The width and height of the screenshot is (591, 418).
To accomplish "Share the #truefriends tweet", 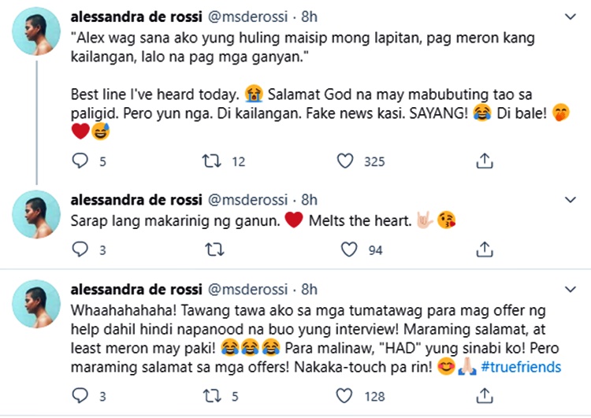I will pos(485,394).
